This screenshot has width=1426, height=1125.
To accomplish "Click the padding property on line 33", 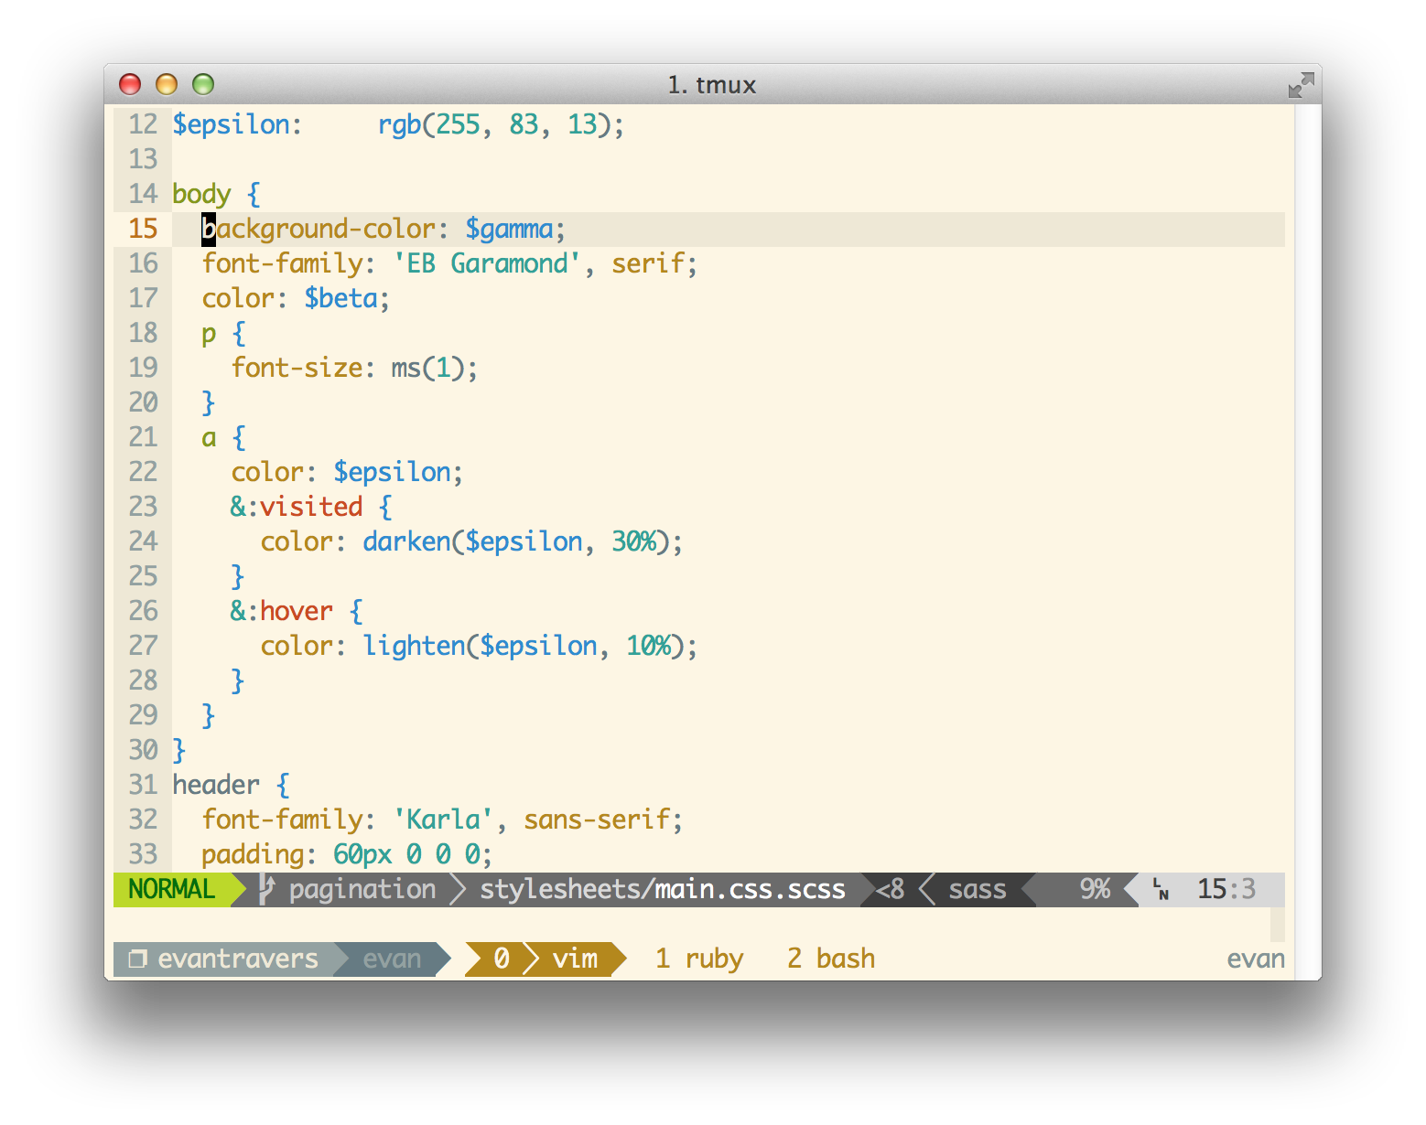I will coord(253,854).
